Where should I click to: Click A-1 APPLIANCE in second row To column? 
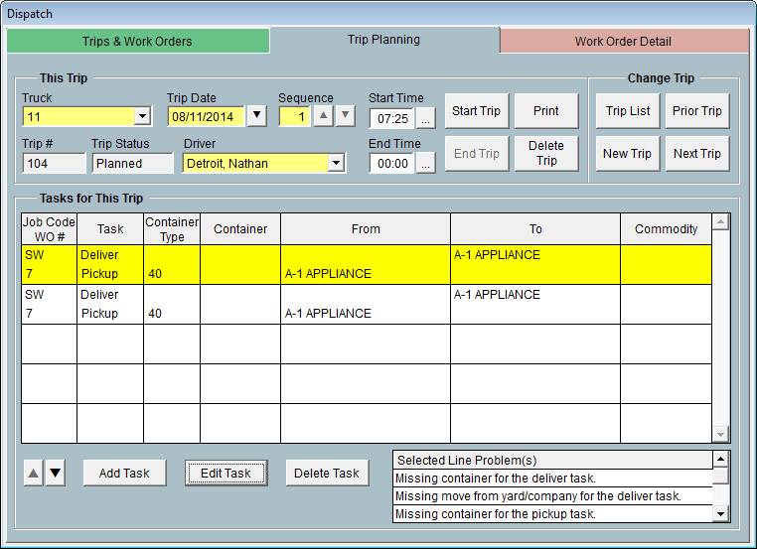(497, 294)
